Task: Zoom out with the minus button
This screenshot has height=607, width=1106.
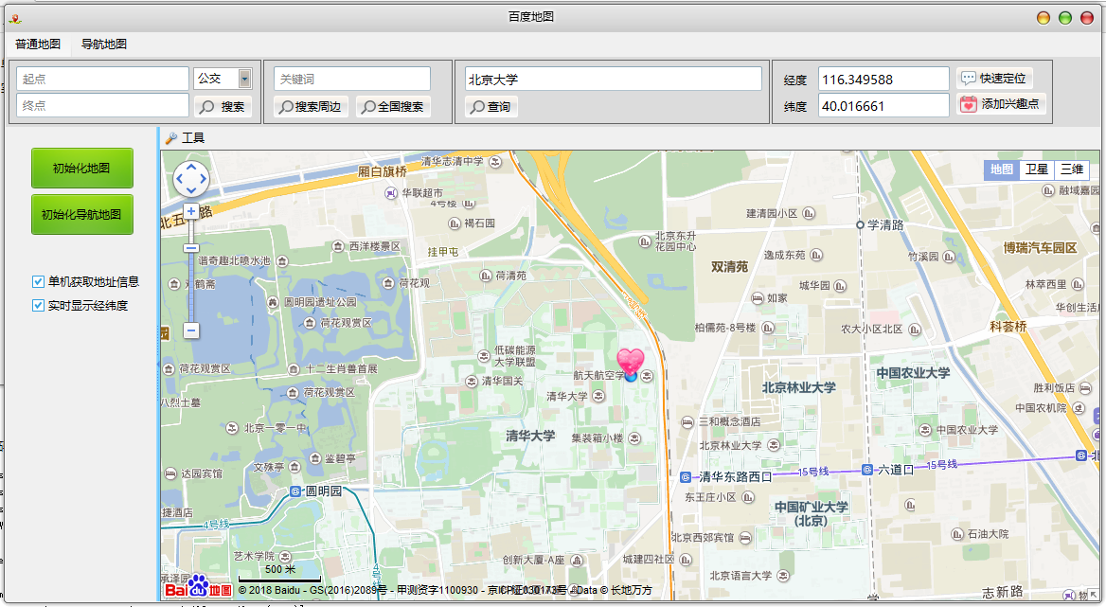Action: coord(191,330)
